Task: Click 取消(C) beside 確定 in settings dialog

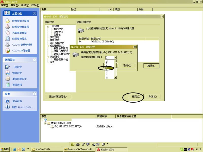Action: tap(153, 97)
